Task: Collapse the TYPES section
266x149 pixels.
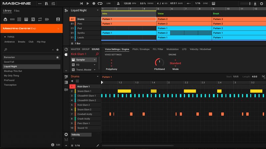Action: [x=5, y=37]
